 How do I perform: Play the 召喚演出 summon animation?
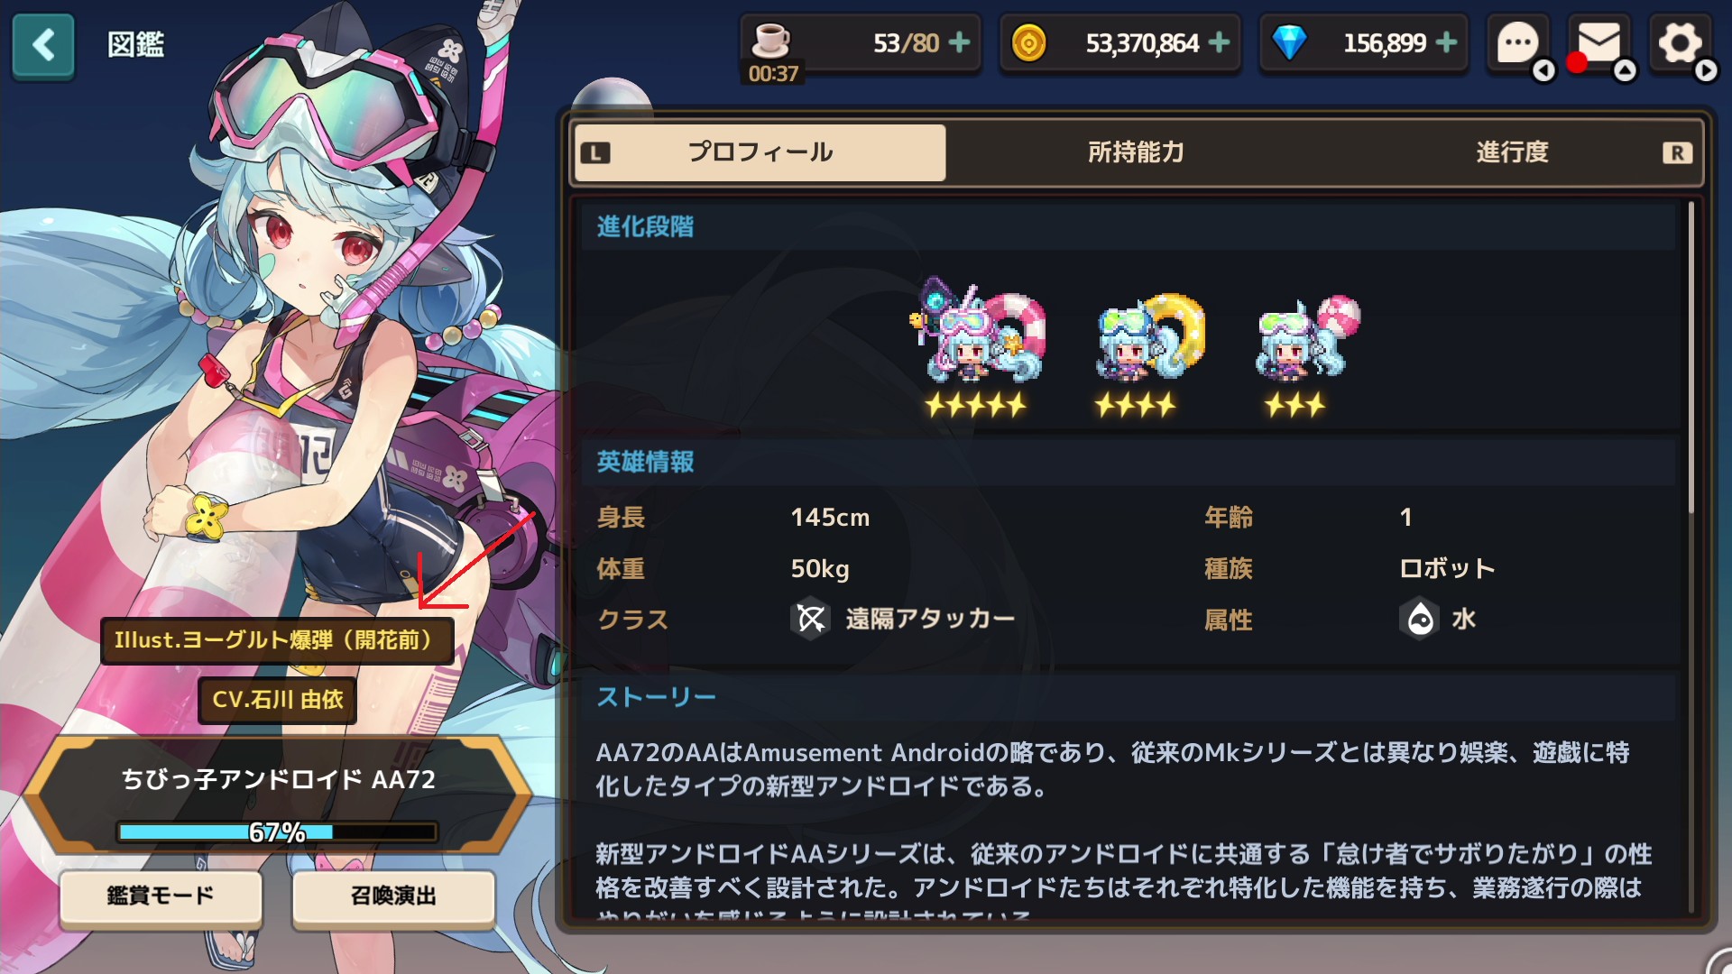(x=393, y=896)
